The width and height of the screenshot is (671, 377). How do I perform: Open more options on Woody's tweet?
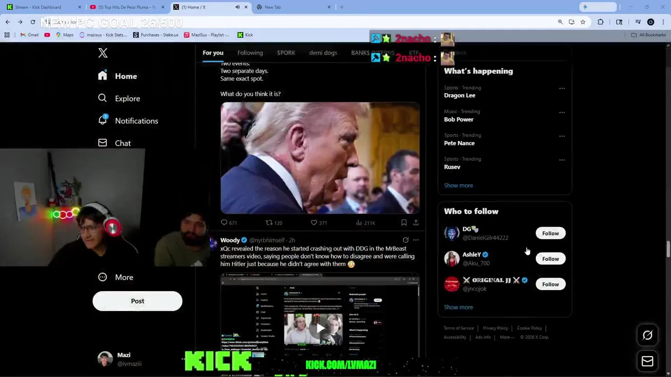pyautogui.click(x=416, y=240)
